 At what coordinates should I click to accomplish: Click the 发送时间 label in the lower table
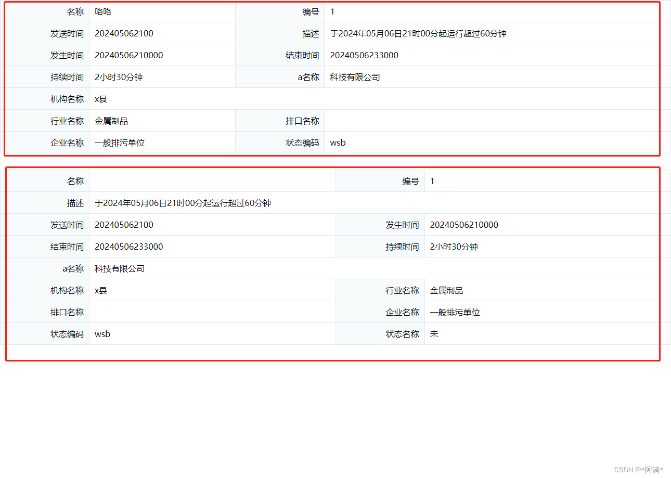tap(67, 225)
